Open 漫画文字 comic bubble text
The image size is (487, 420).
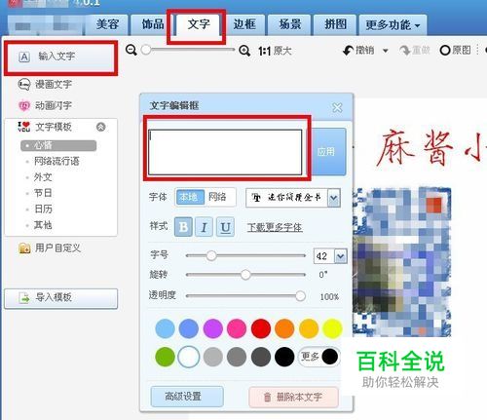click(45, 84)
